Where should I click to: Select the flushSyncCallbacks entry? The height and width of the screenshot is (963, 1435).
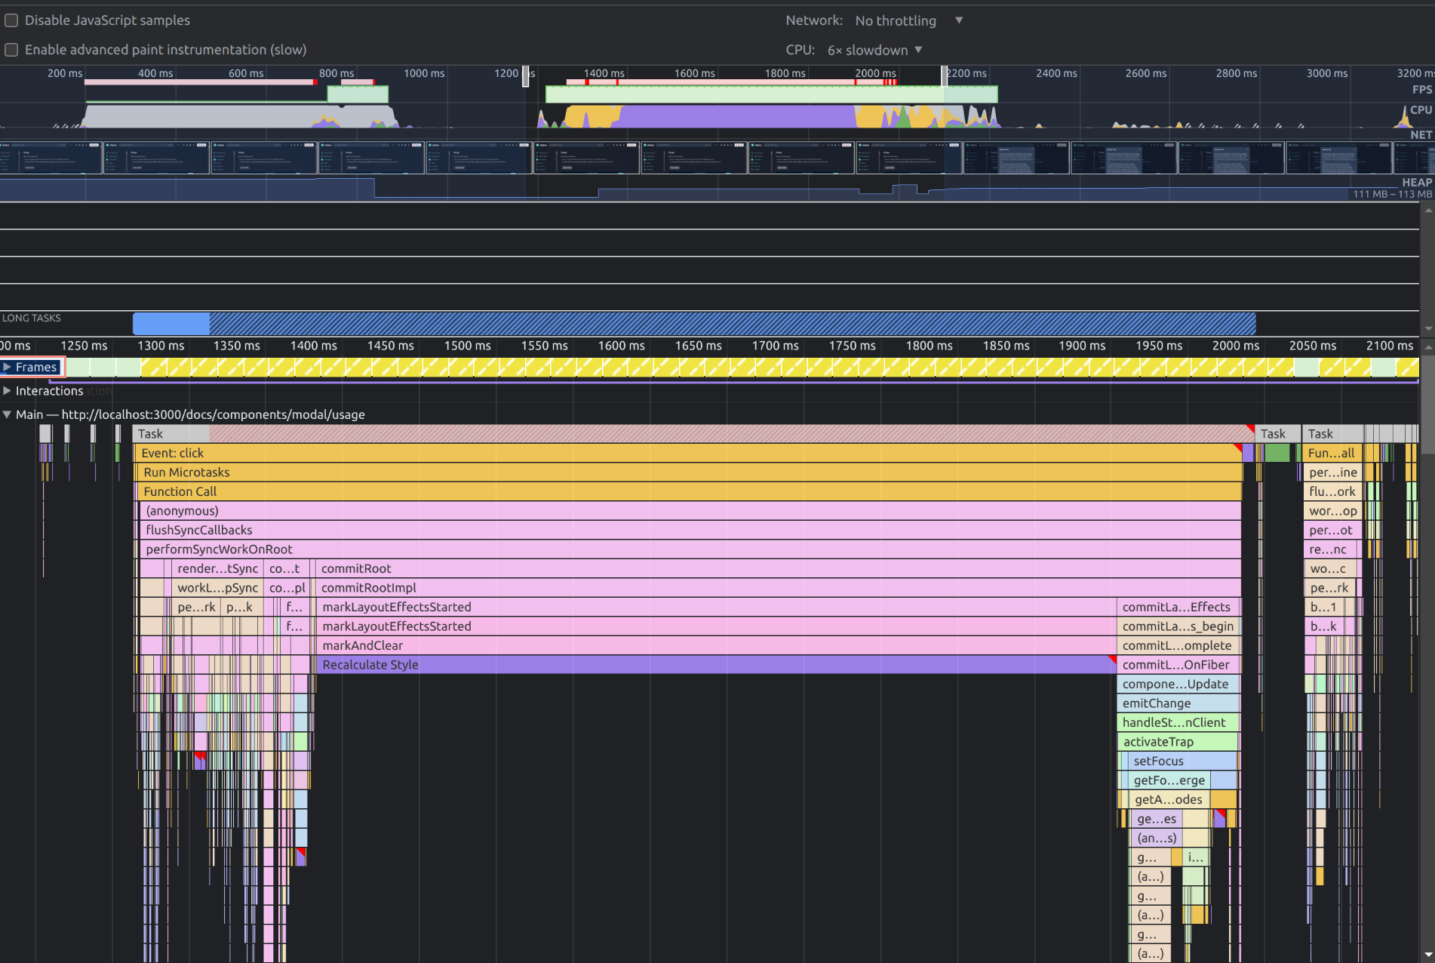click(x=690, y=530)
